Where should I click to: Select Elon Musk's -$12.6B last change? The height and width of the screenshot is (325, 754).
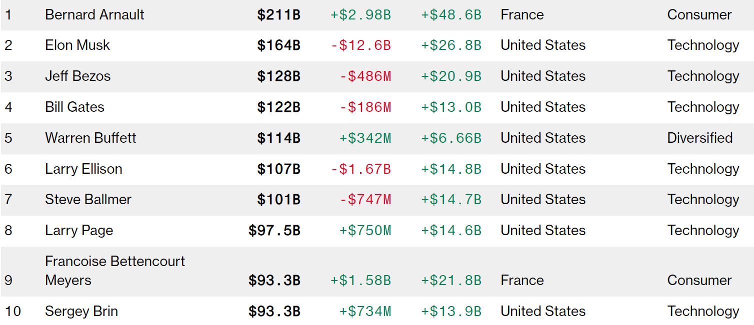tap(360, 45)
